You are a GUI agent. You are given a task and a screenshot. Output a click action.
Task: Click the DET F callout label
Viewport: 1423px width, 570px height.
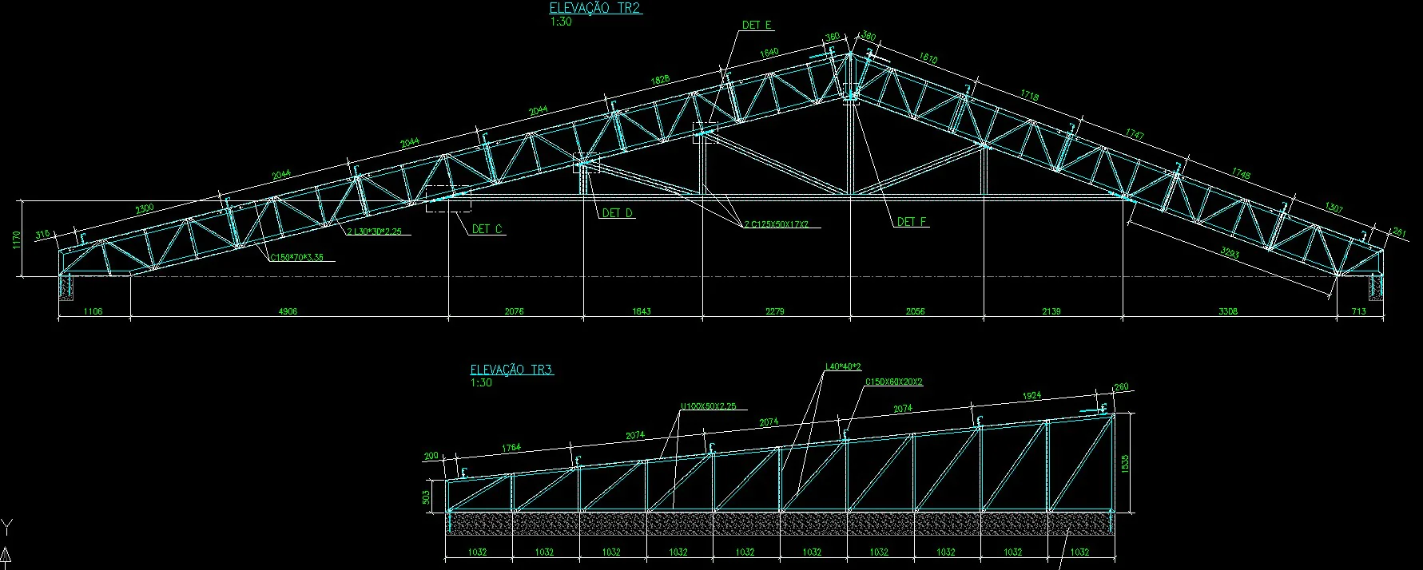pyautogui.click(x=912, y=222)
